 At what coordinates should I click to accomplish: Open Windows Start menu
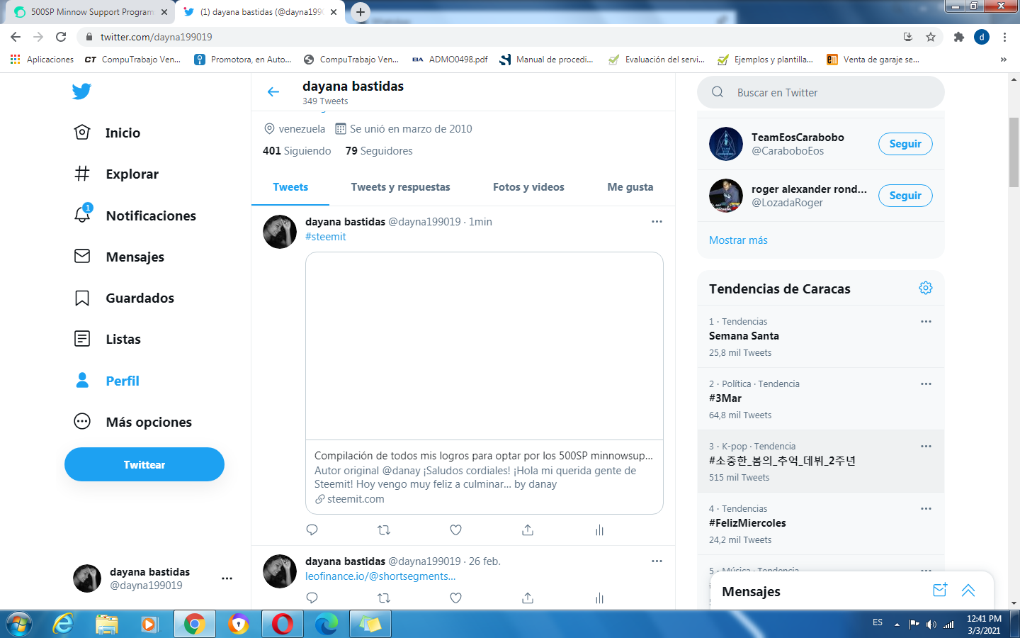(x=18, y=624)
